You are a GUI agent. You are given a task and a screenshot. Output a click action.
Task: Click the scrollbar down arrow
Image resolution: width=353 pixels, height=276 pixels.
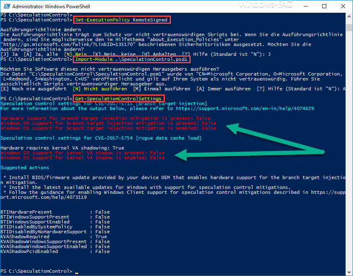click(x=349, y=272)
